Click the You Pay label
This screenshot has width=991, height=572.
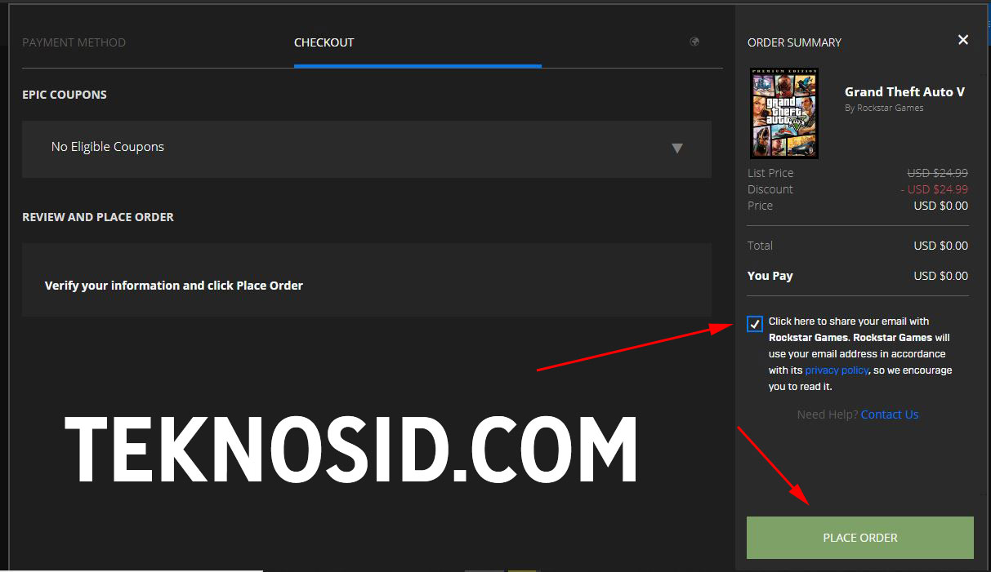(x=770, y=276)
